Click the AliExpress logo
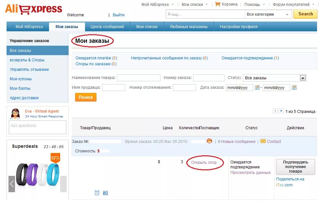 click(34, 9)
